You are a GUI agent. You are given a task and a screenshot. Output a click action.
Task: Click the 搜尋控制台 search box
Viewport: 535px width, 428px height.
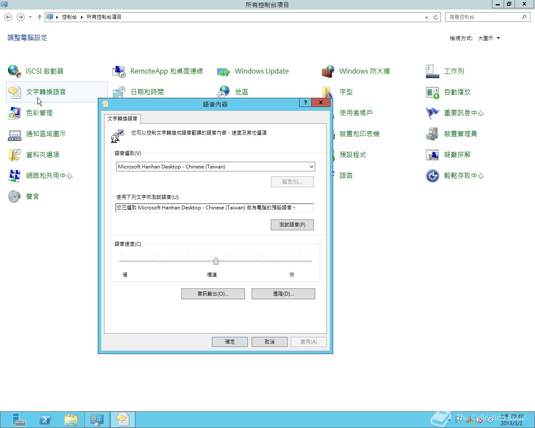pyautogui.click(x=487, y=17)
